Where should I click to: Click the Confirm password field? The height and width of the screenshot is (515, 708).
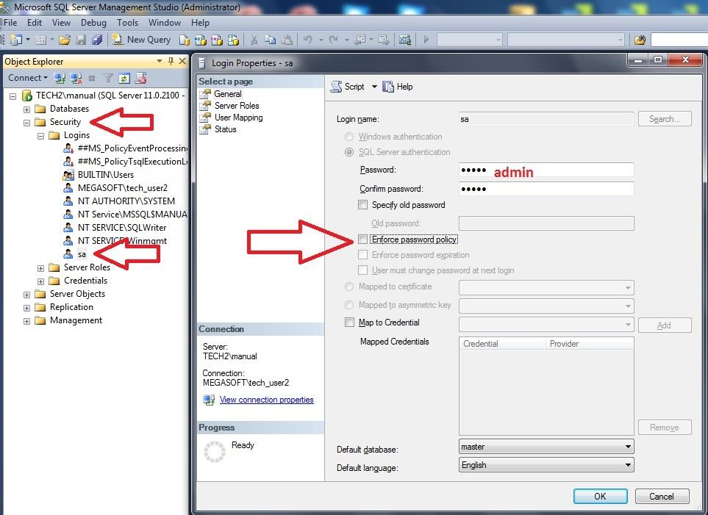(x=546, y=189)
